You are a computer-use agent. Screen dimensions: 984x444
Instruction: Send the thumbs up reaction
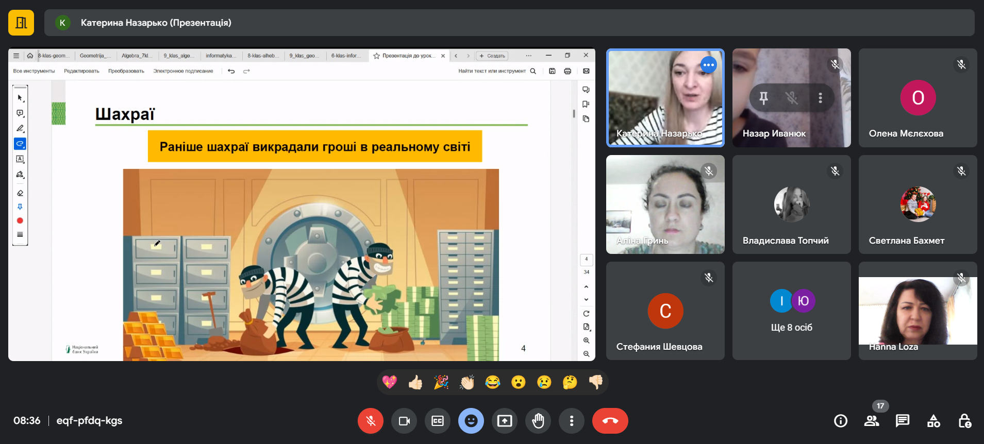[x=415, y=382]
